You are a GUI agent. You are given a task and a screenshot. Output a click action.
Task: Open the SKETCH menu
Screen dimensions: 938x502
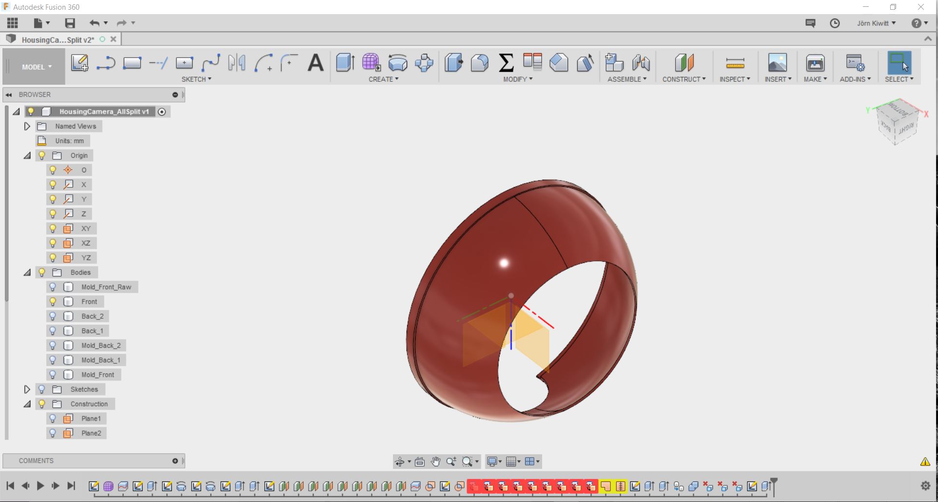[196, 79]
